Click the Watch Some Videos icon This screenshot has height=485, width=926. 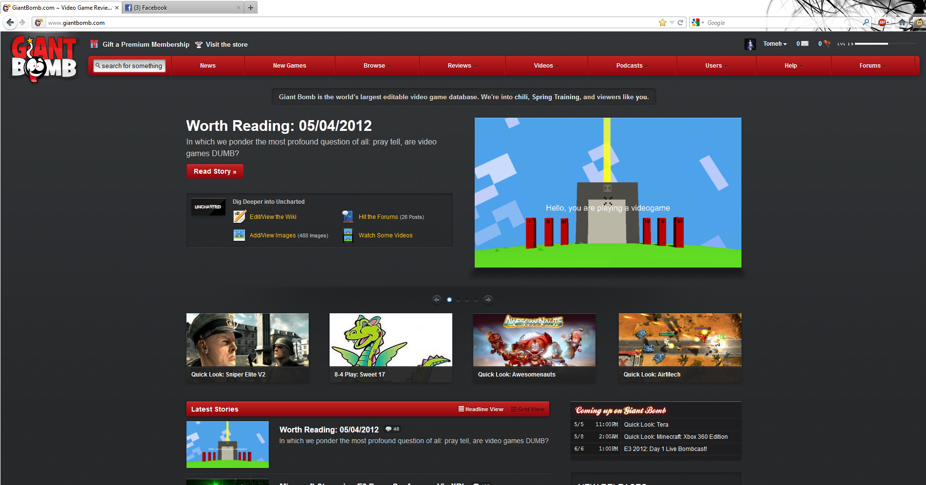[348, 235]
